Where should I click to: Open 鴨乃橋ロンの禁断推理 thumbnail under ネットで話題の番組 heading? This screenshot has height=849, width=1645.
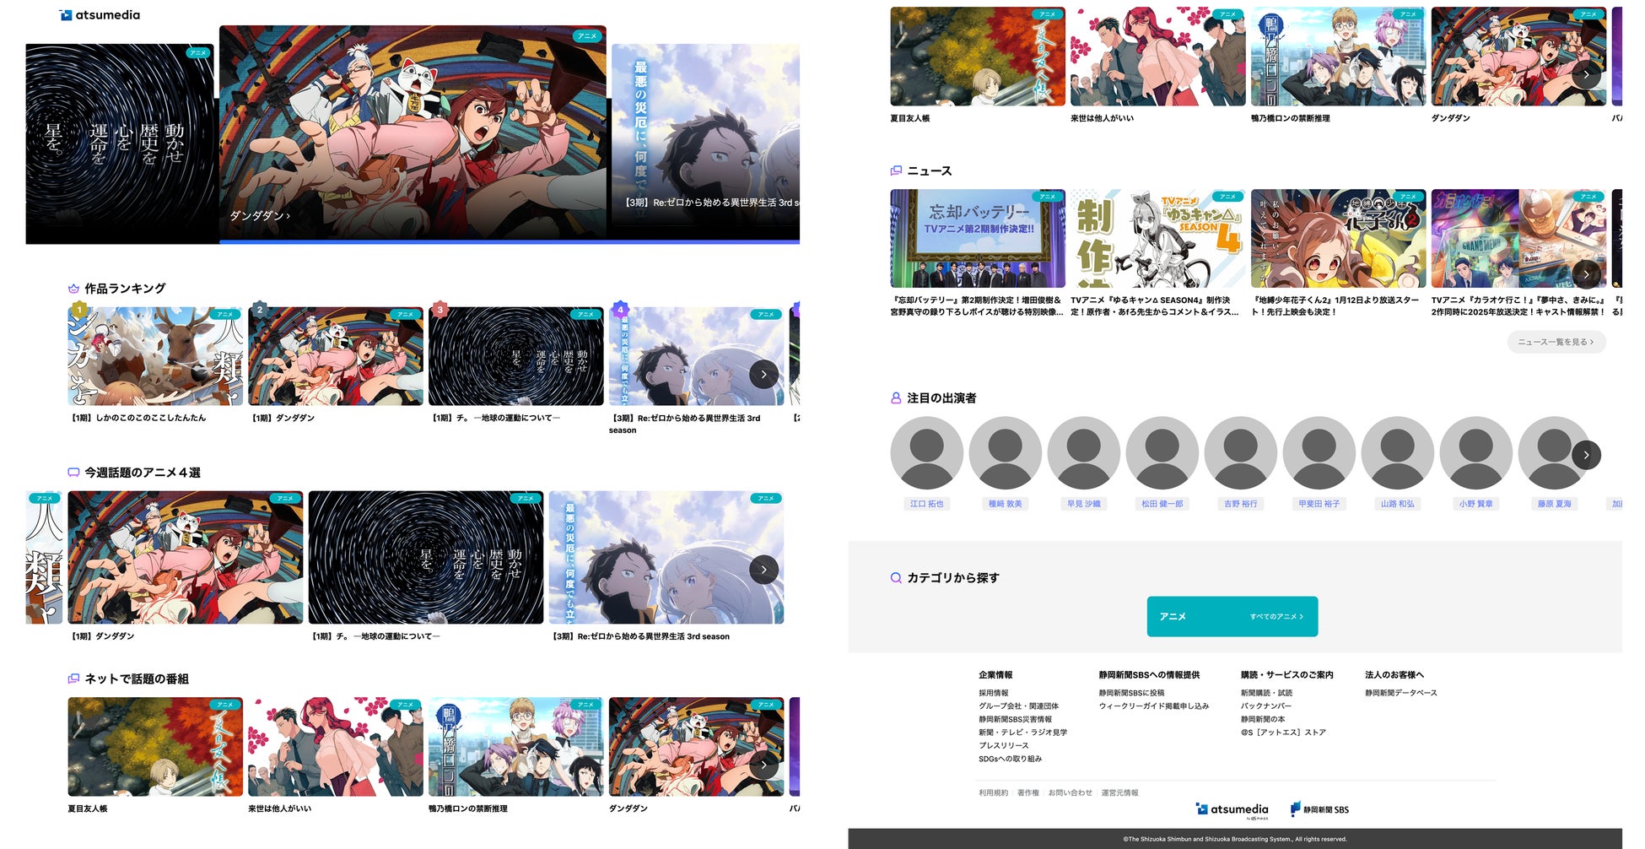[x=516, y=746]
